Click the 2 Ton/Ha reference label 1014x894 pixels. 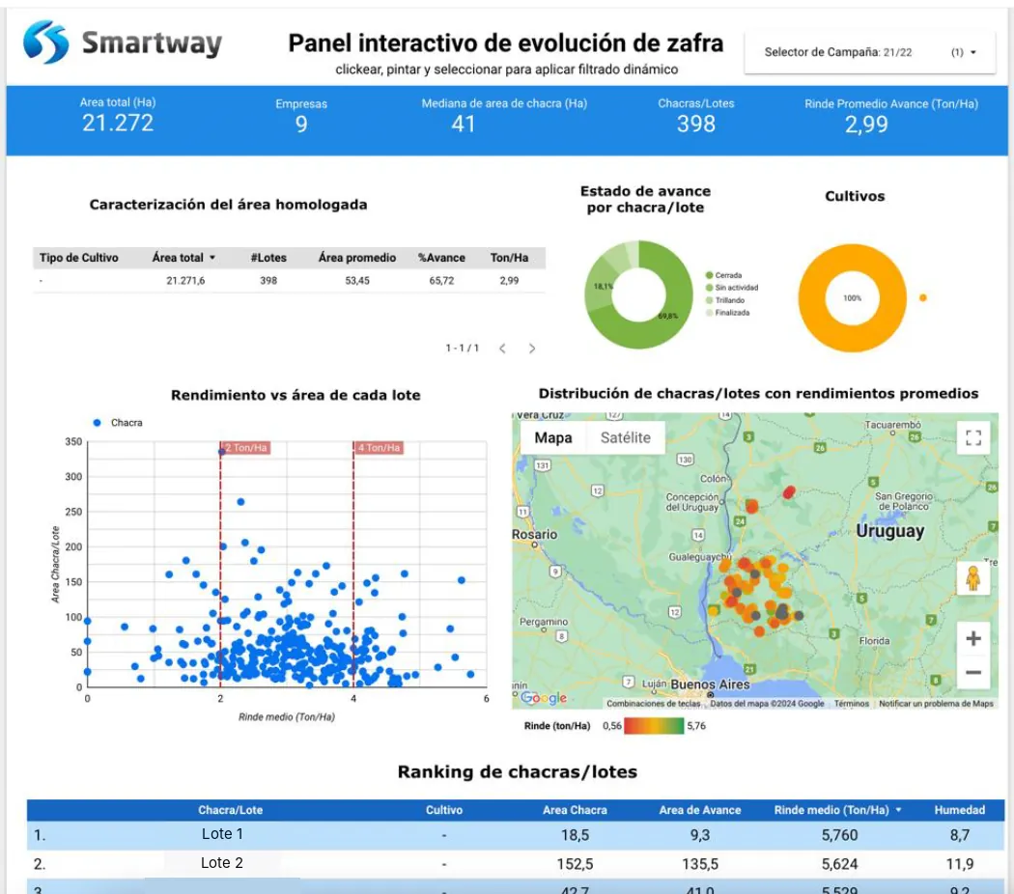point(245,447)
